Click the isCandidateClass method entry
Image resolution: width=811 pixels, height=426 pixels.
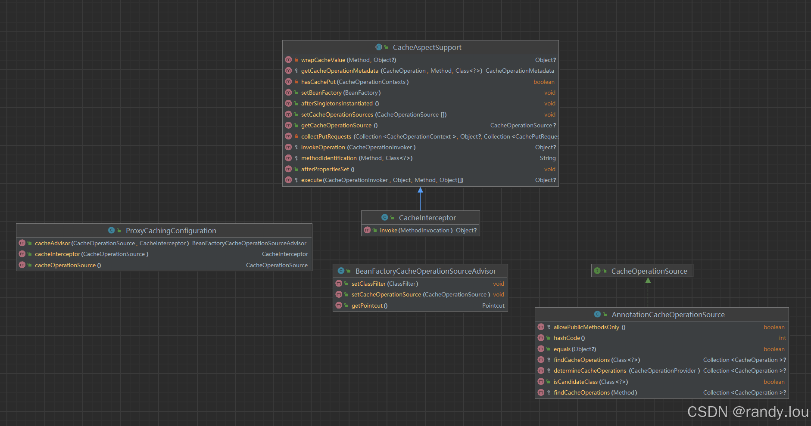coord(575,382)
